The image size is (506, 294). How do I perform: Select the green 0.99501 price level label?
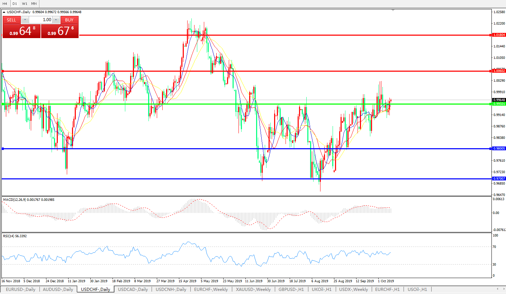tap(499, 104)
